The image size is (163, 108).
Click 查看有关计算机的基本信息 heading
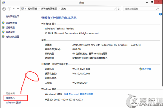[x=59, y=18]
